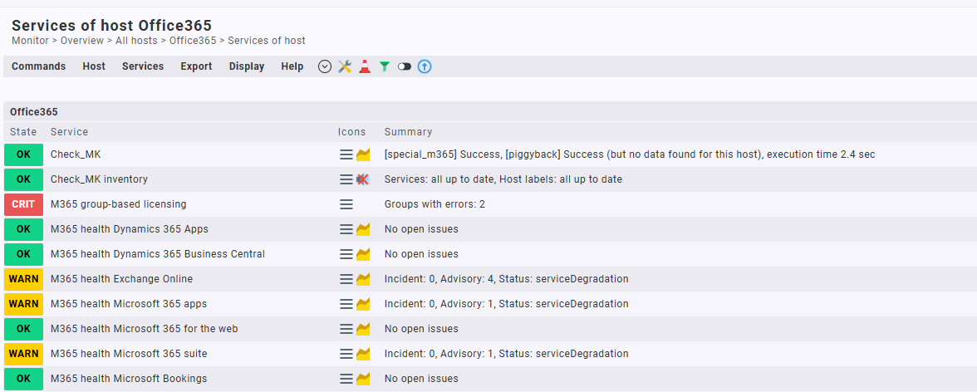
Task: Click summary 'Groups with errors: 2'
Action: (435, 204)
